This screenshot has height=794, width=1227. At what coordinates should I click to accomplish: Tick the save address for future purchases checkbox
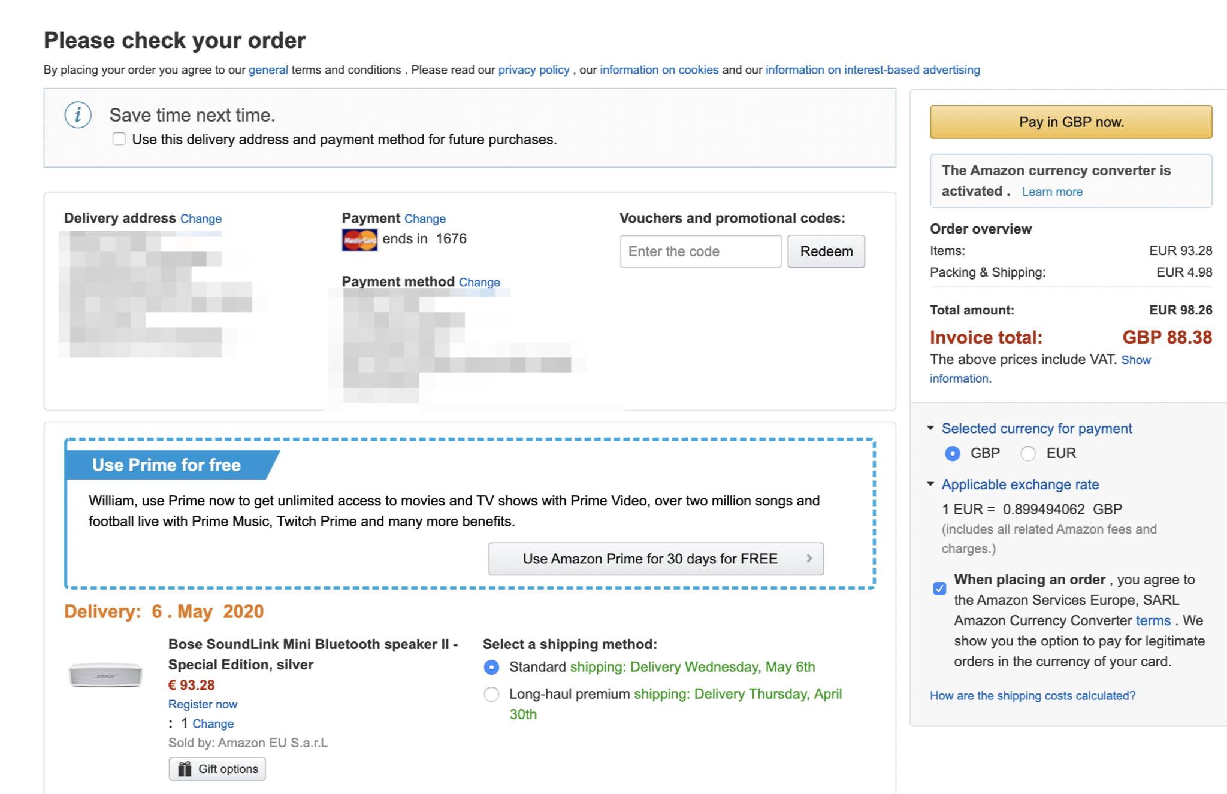tap(119, 139)
